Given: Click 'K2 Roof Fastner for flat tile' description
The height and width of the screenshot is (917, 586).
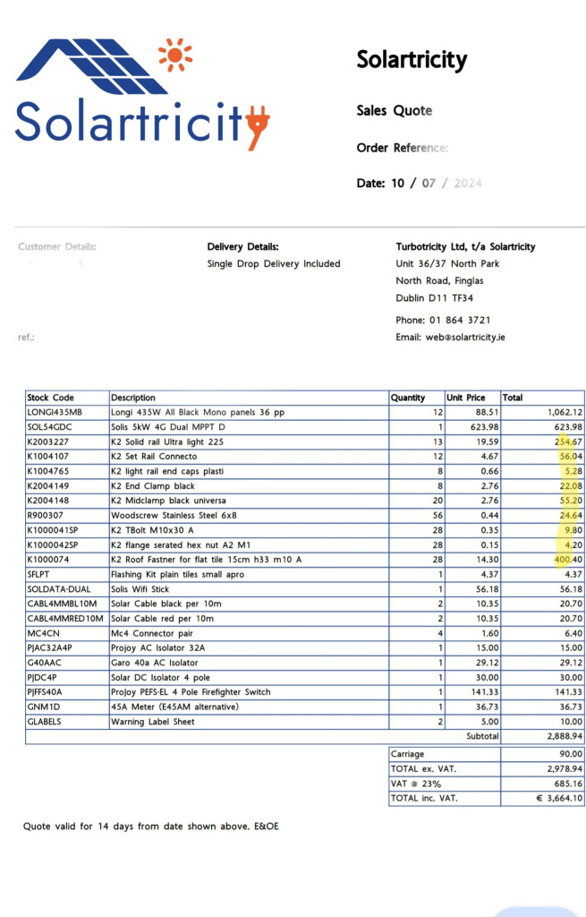Looking at the screenshot, I should pos(207,560).
